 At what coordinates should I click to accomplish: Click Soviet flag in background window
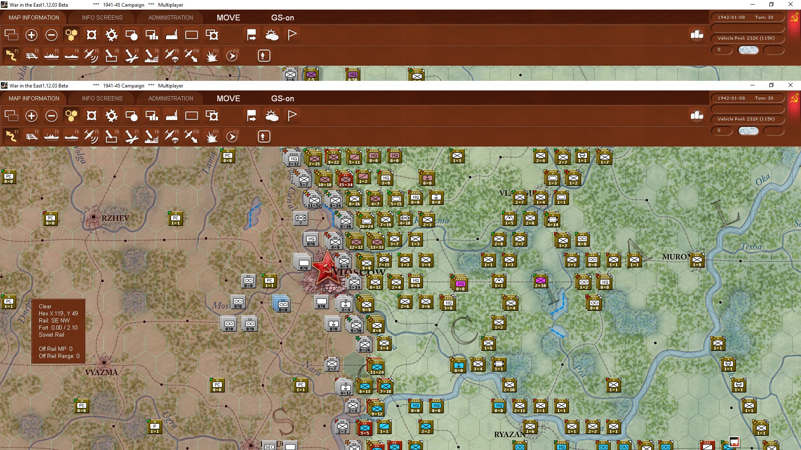point(794,18)
